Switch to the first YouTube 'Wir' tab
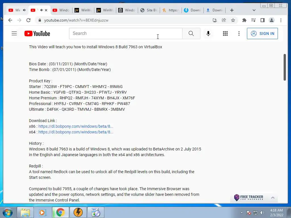Viewport: 291px width, 218px height. [x=15, y=10]
